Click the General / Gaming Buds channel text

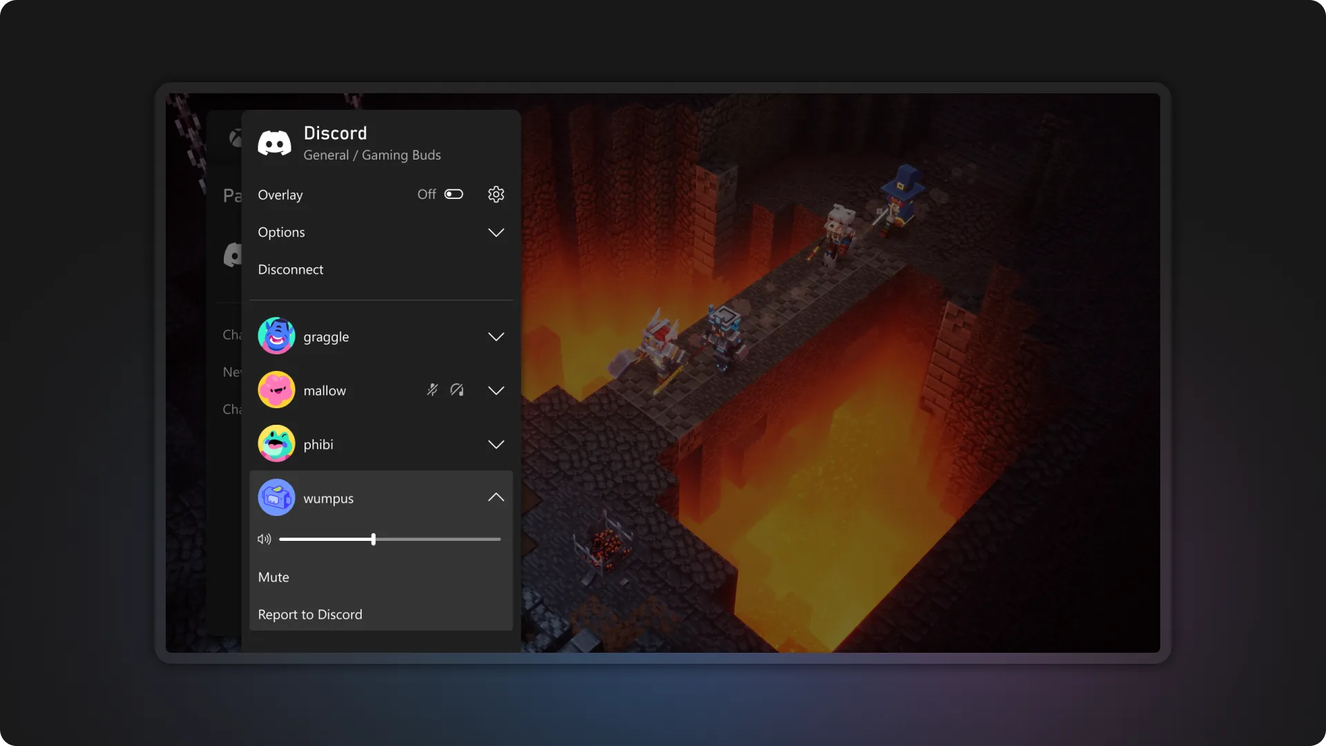(372, 155)
